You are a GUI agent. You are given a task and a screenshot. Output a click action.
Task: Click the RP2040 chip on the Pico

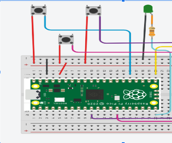[x=95, y=95]
